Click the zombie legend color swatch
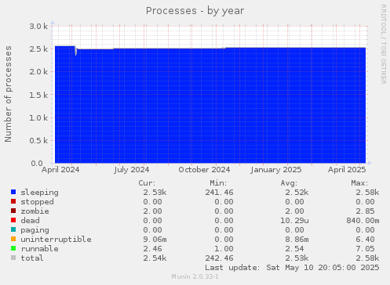Image resolution: width=390 pixels, height=285 pixels. (13, 211)
